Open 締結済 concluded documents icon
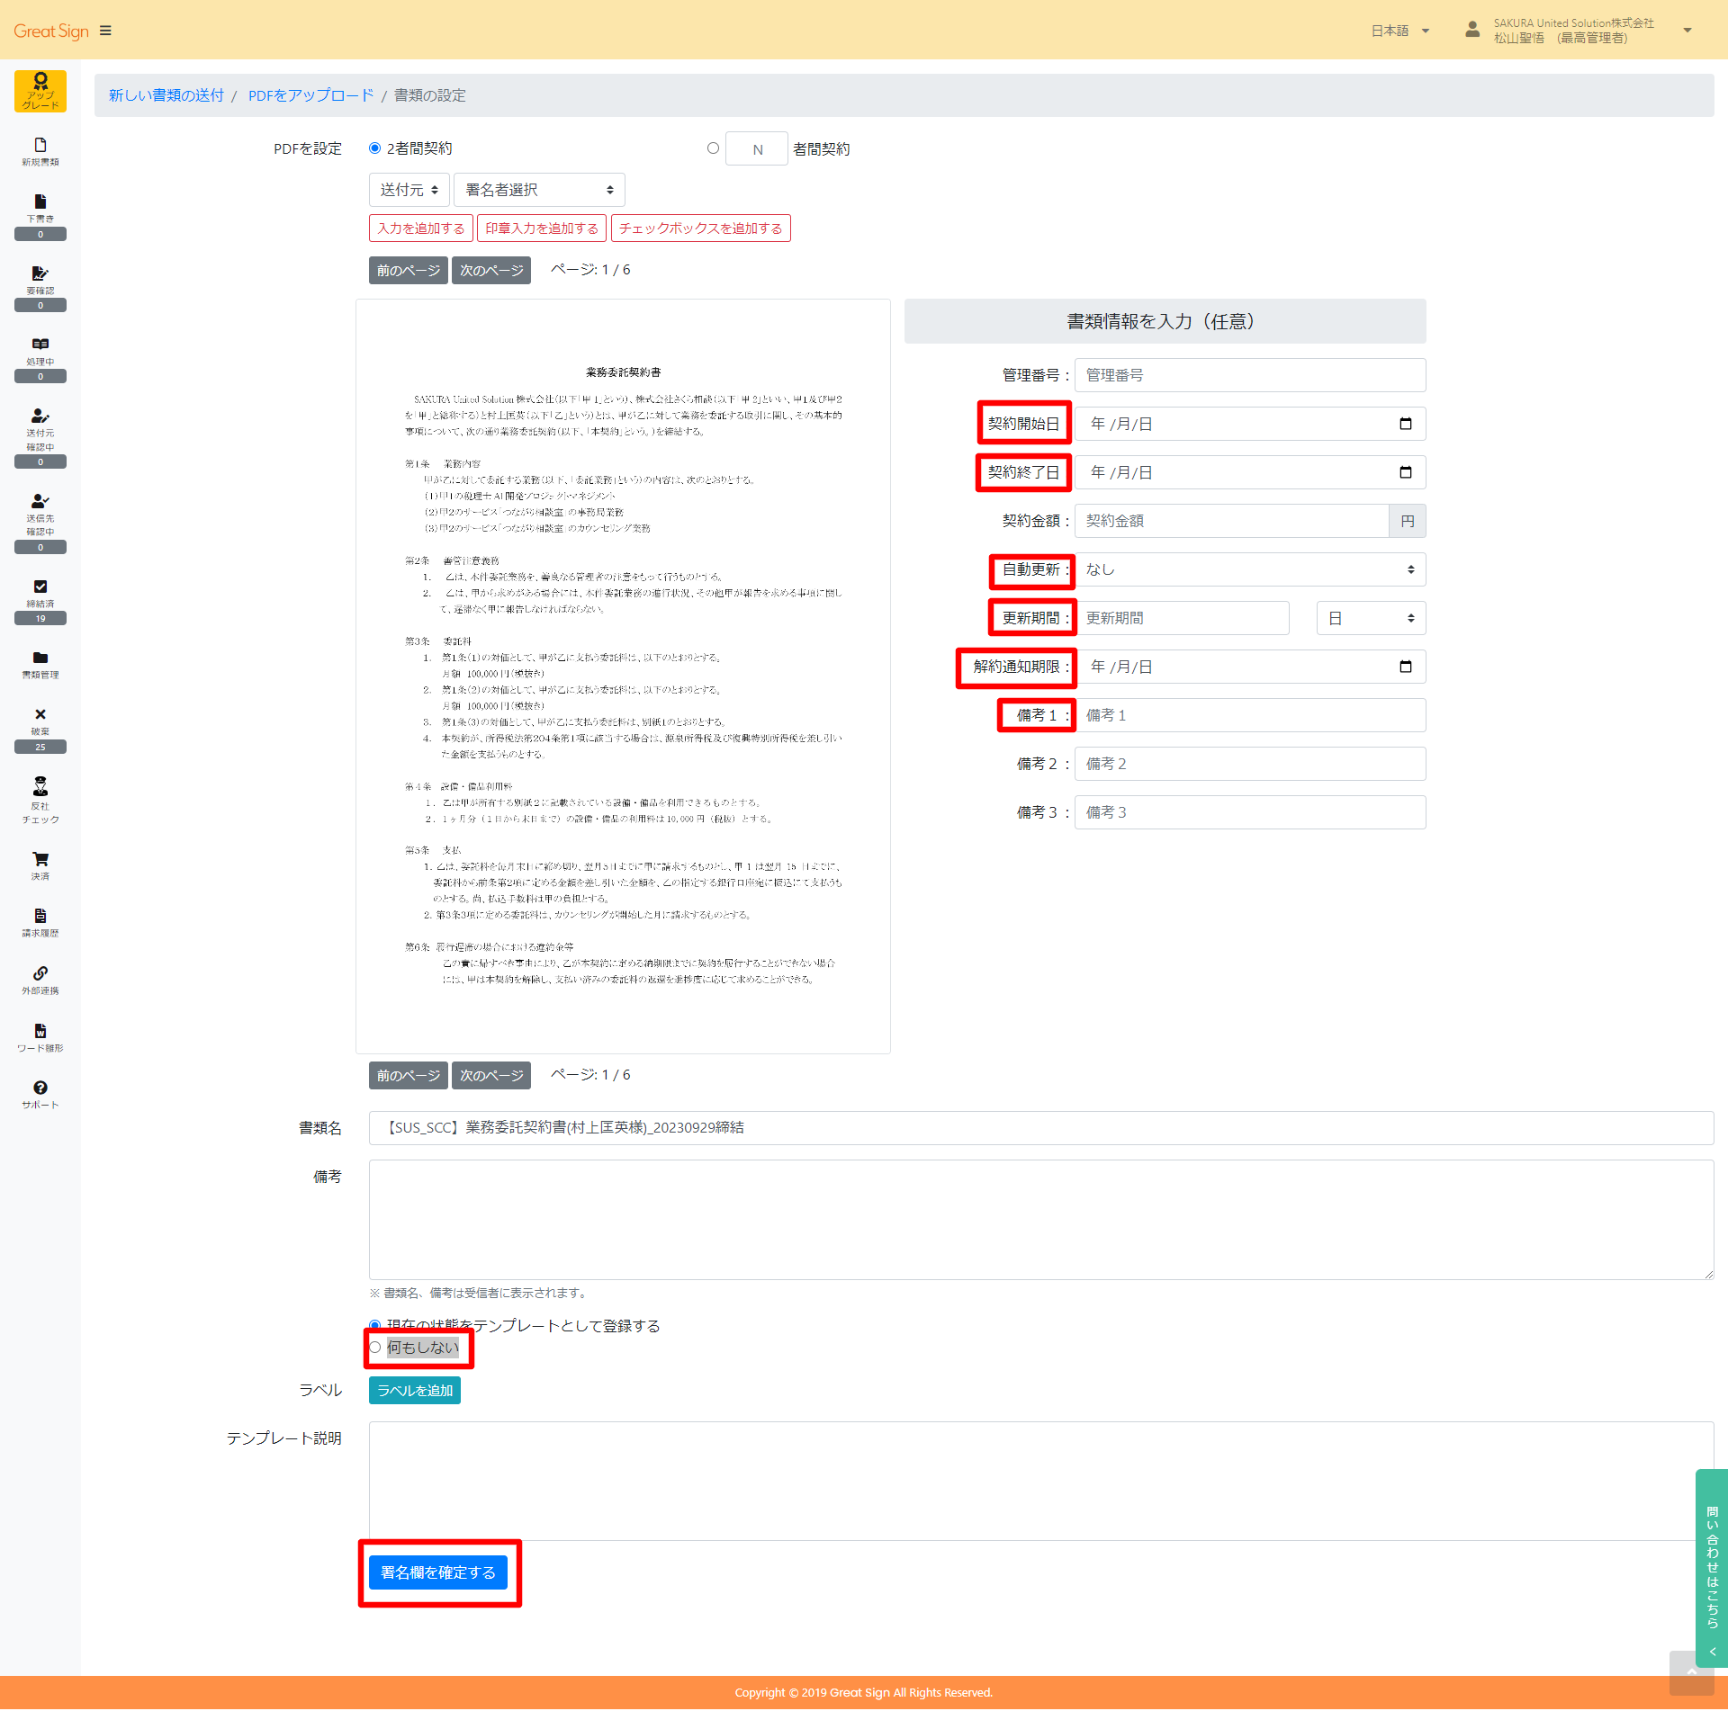 pos(40,592)
